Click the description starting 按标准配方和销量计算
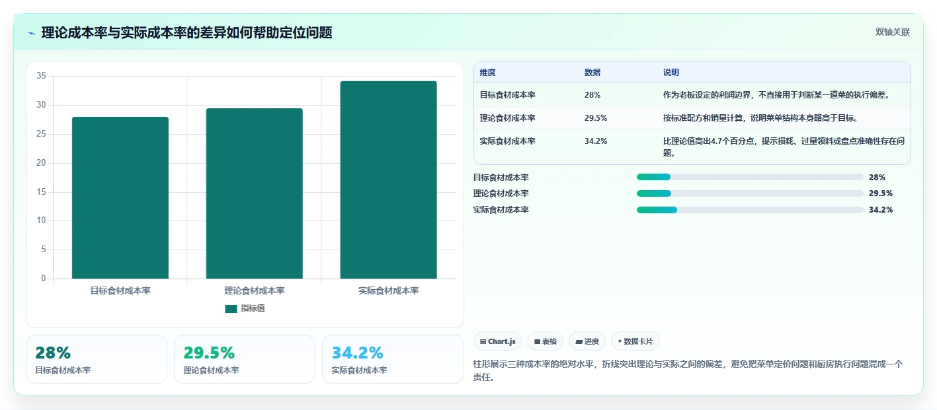Image resolution: width=937 pixels, height=410 pixels. [x=760, y=118]
